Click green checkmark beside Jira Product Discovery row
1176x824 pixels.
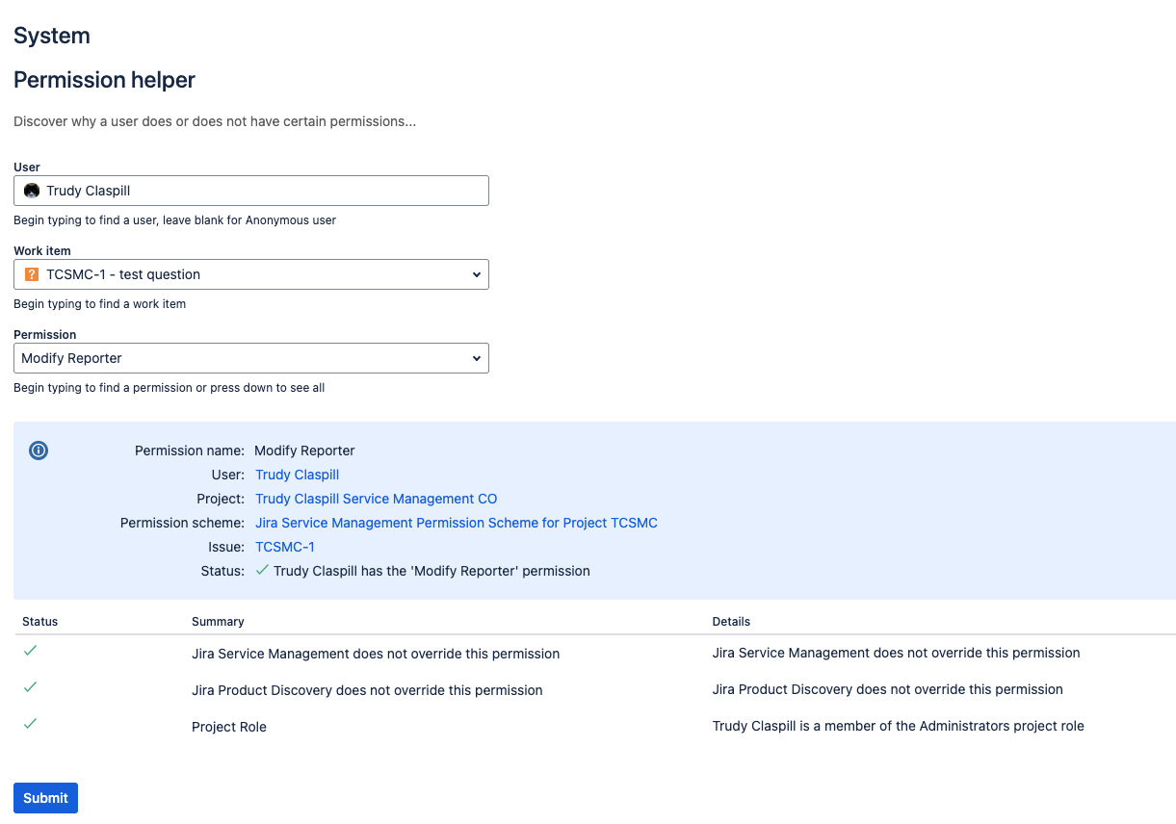[x=29, y=687]
